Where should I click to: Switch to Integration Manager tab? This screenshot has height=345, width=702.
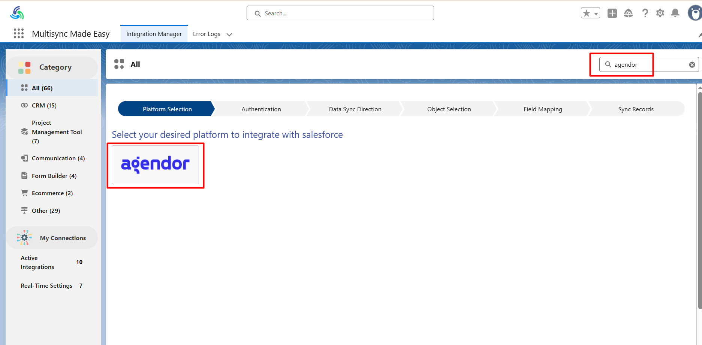154,34
